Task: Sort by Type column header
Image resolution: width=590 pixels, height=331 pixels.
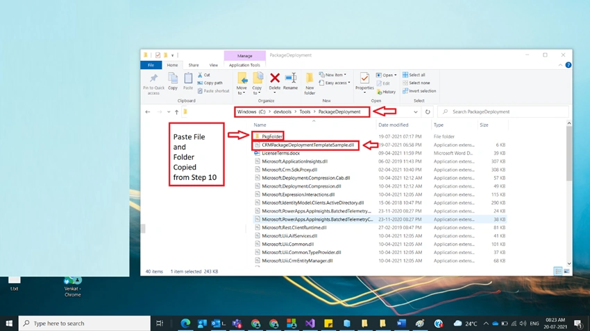Action: [x=439, y=125]
